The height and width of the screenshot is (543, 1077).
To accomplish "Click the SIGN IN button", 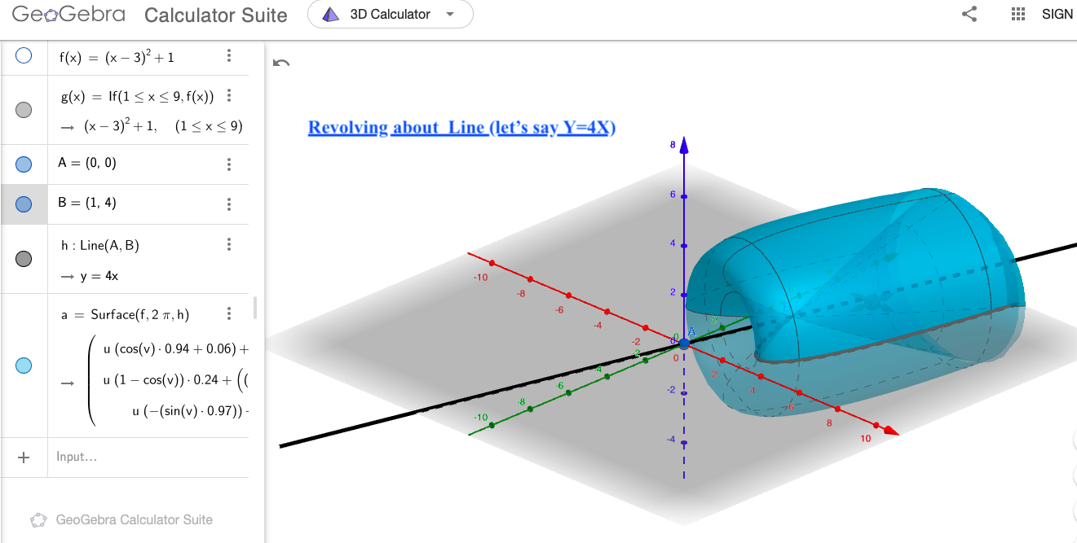I will (1057, 14).
